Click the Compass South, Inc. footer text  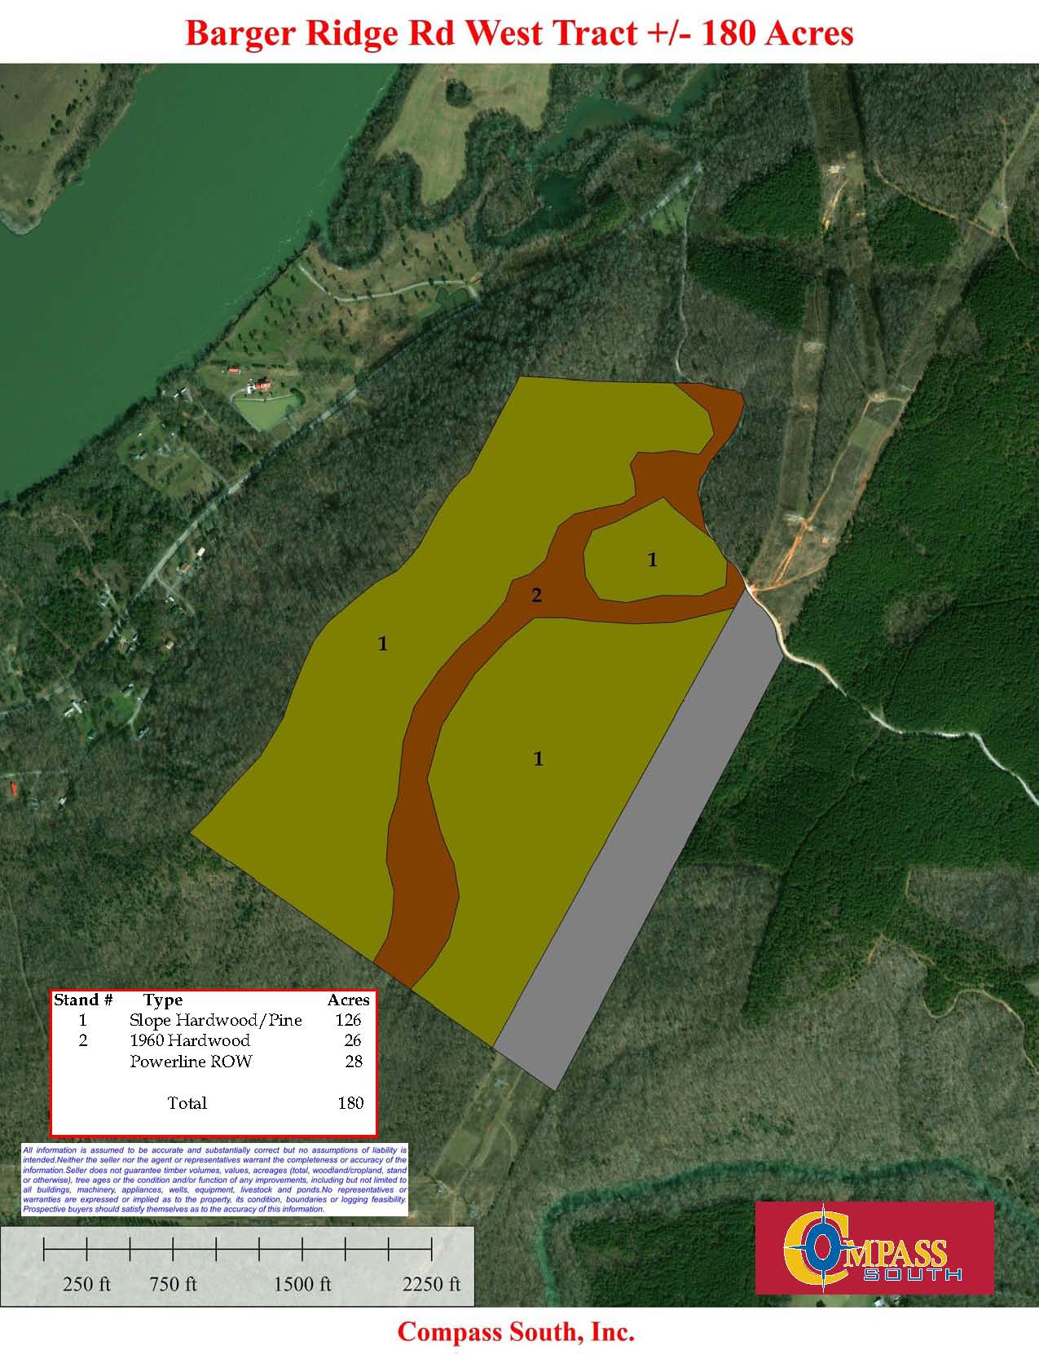click(x=516, y=1333)
